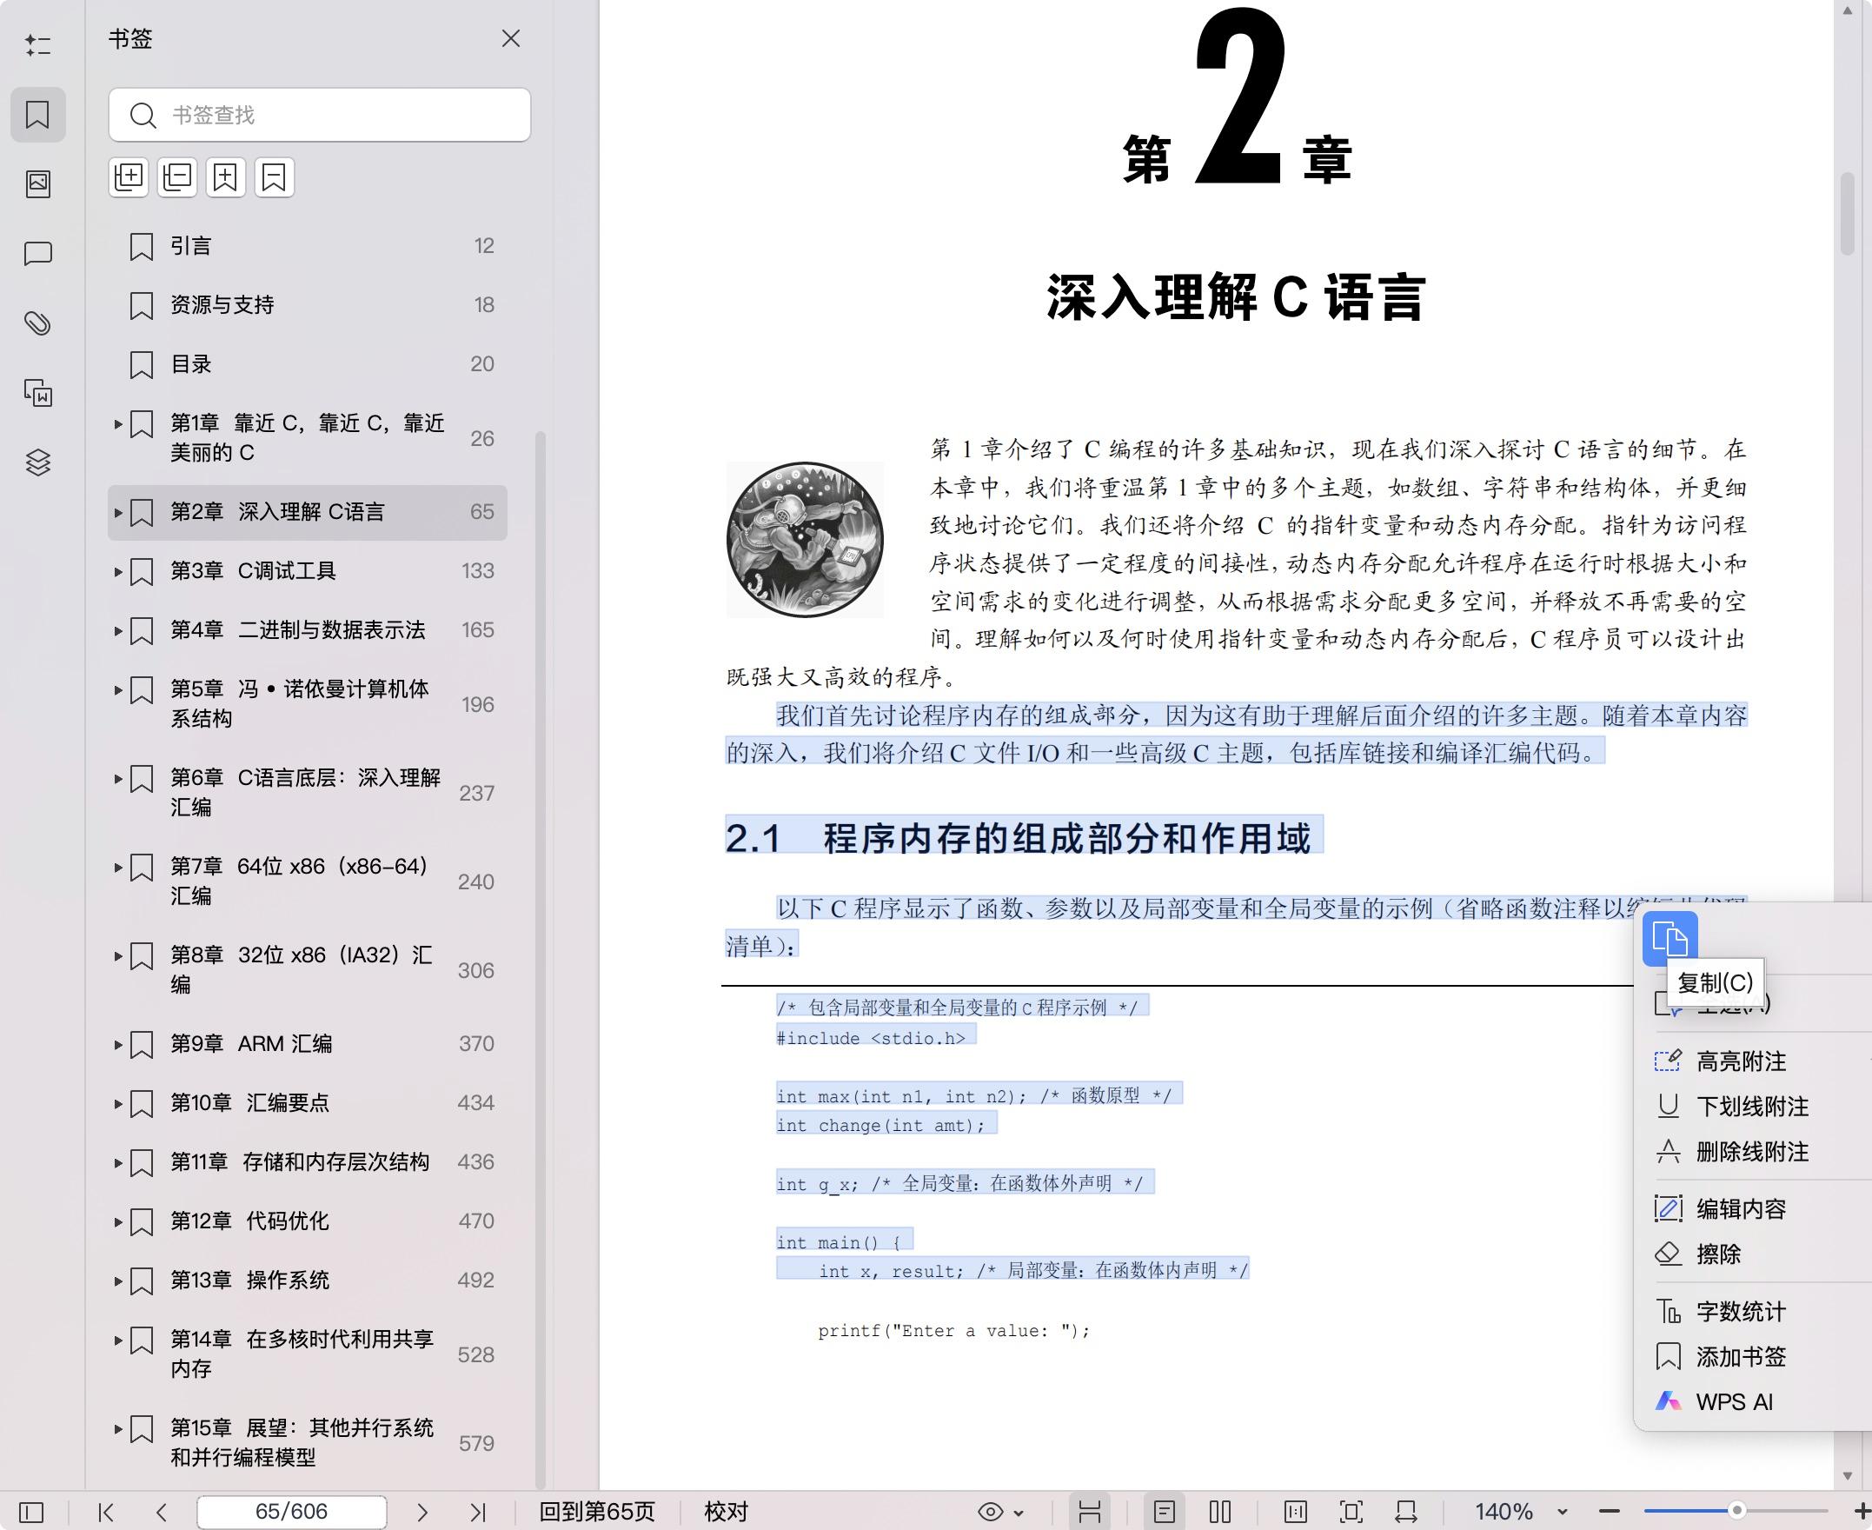1872x1530 pixels.
Task: Go to 第15章 展望 bookmark
Action: tap(308, 1442)
